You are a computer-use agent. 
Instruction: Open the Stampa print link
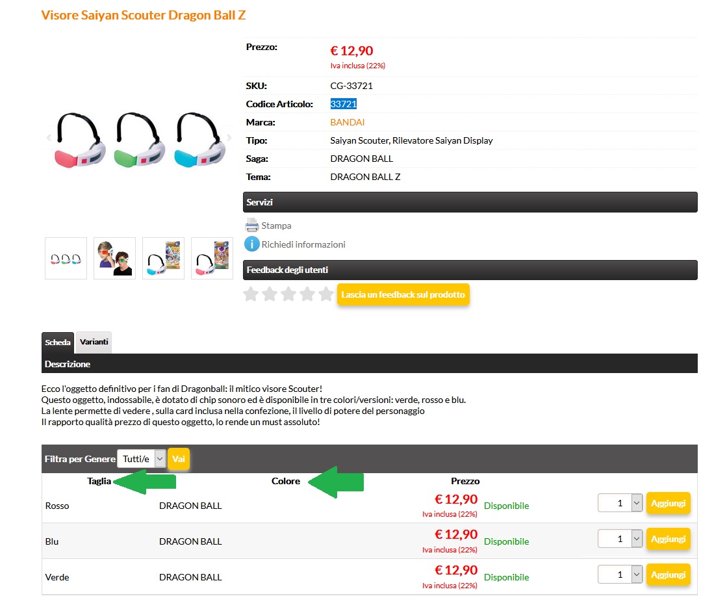pyautogui.click(x=276, y=226)
